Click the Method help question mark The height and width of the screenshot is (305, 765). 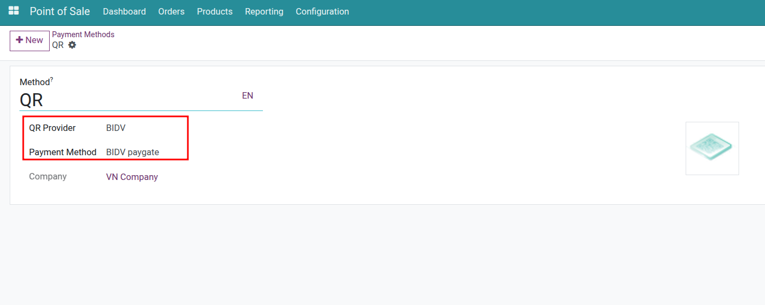point(51,80)
